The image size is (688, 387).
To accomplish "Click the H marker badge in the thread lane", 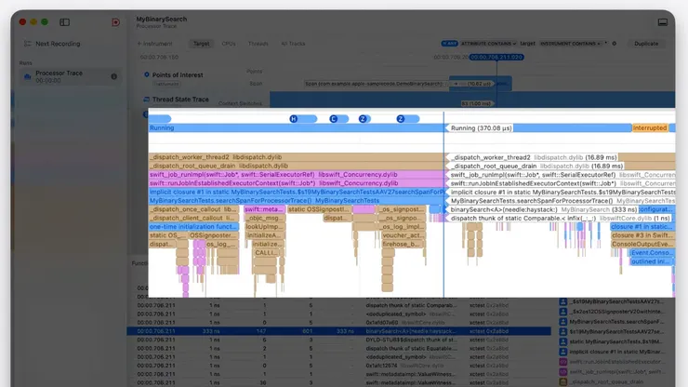I will tap(294, 119).
